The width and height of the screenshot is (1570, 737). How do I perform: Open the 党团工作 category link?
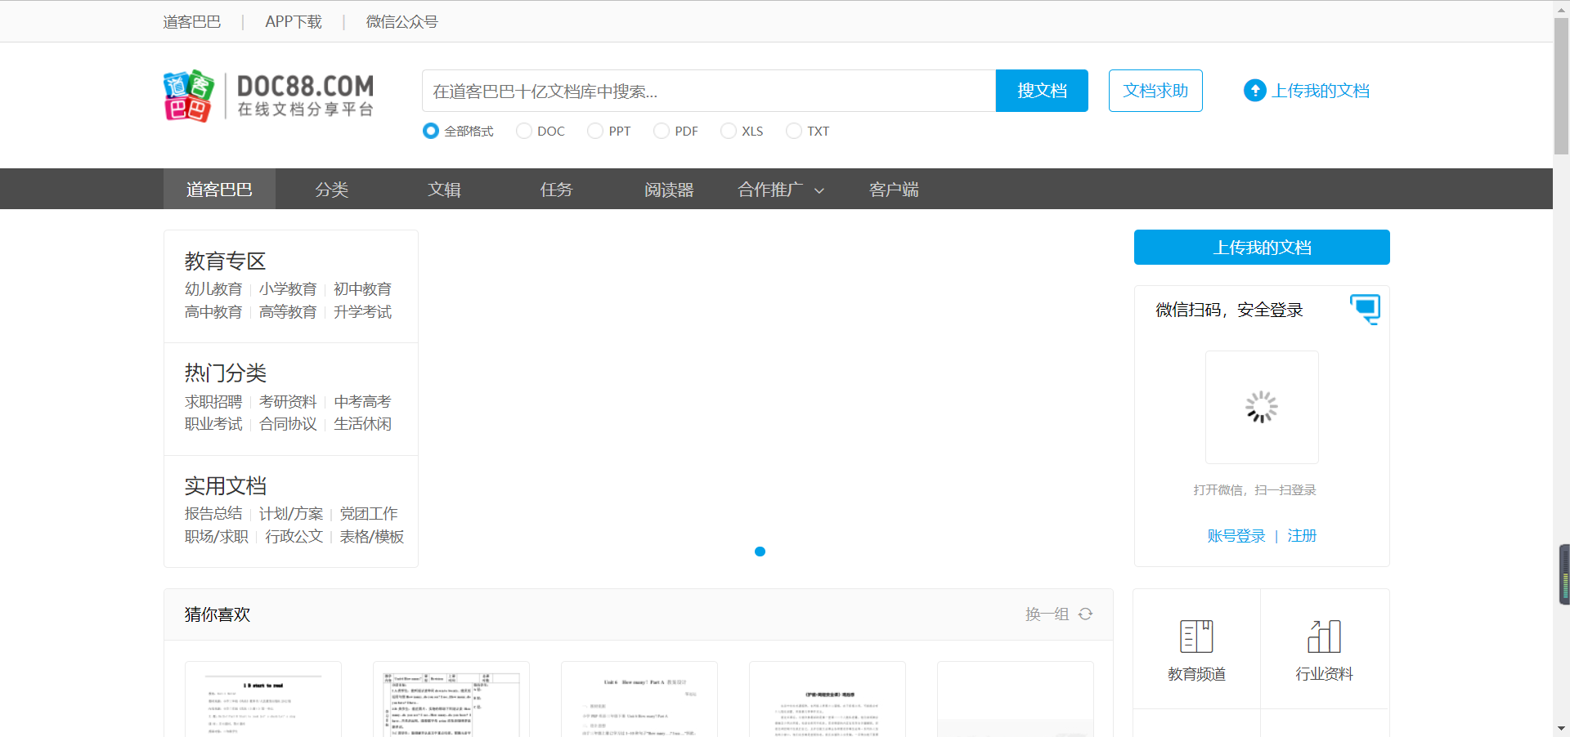[x=369, y=514]
